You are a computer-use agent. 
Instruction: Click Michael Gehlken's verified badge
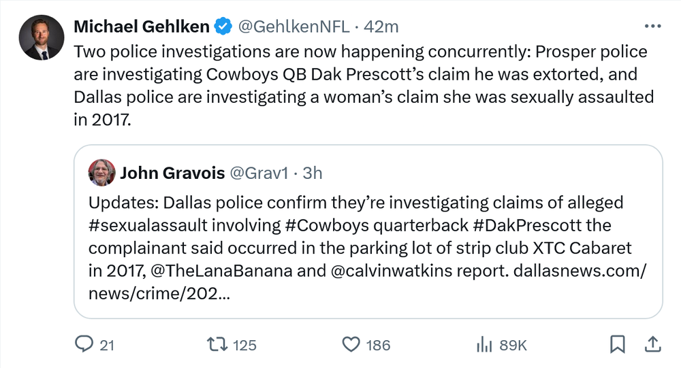pos(223,27)
